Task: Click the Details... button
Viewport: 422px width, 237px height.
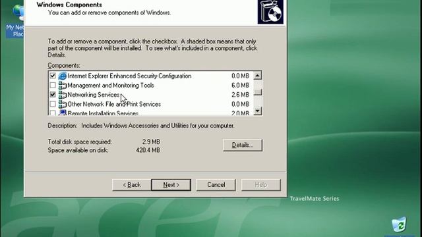Action: (x=243, y=145)
